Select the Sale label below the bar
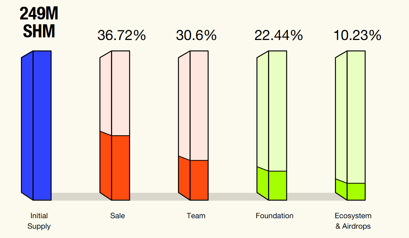The height and width of the screenshot is (238, 409). [x=117, y=216]
